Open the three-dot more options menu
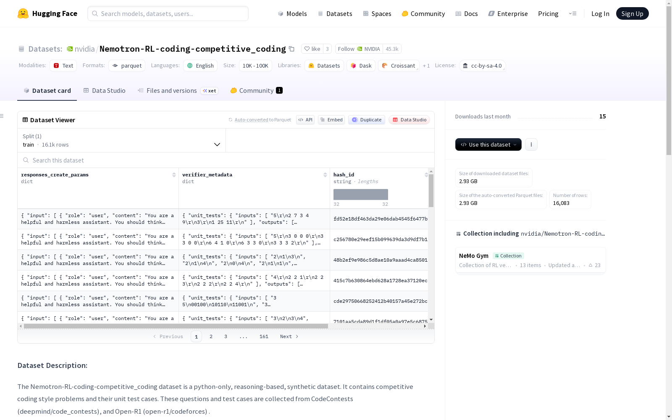This screenshot has height=420, width=672. point(531,144)
